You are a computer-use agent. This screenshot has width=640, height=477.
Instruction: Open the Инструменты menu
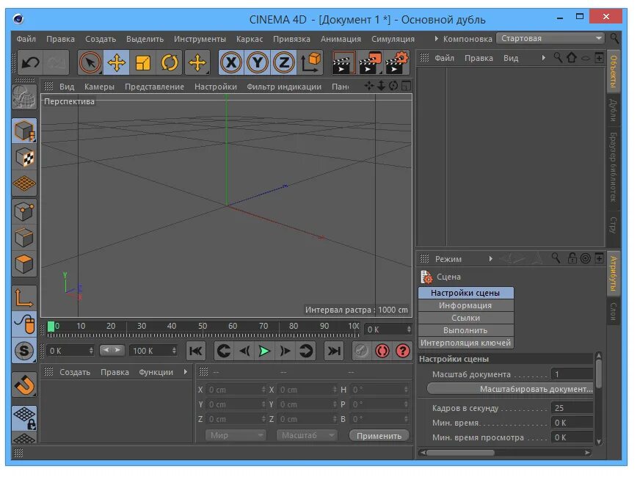click(200, 39)
